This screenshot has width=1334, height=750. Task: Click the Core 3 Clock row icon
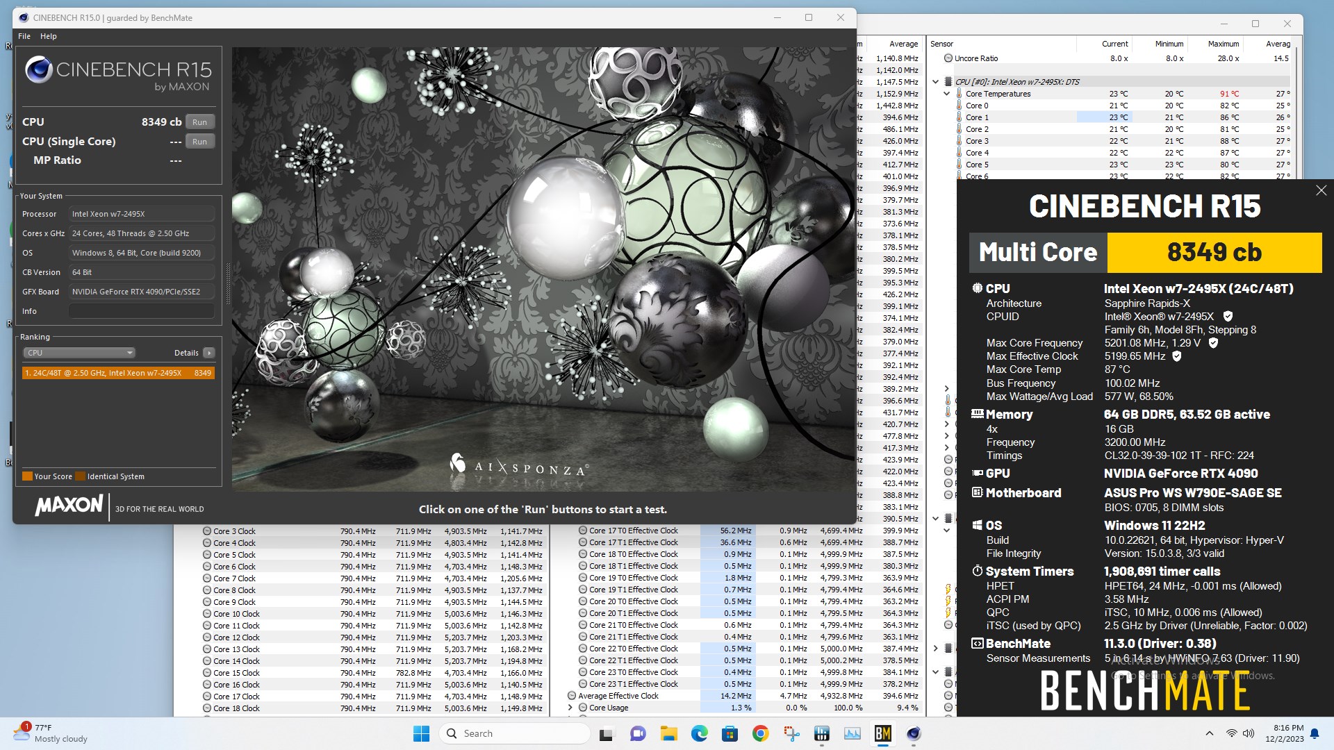click(206, 531)
